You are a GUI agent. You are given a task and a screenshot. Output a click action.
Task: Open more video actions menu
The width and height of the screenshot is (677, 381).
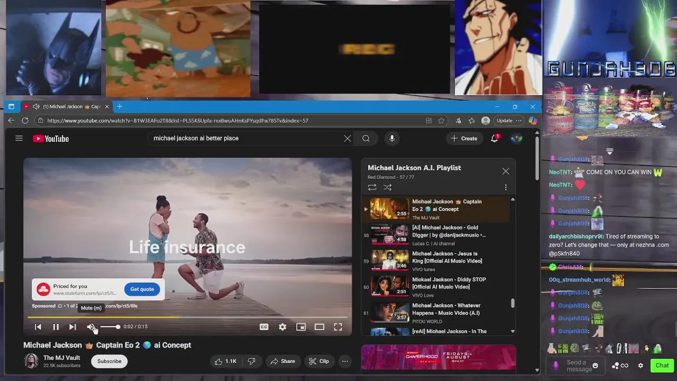(345, 361)
